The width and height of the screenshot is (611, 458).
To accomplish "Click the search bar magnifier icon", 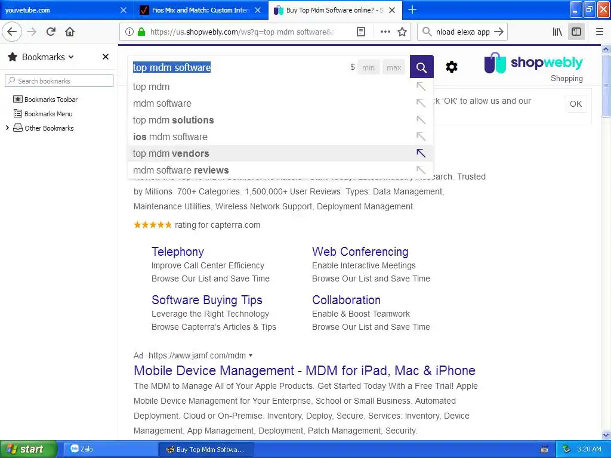I will pyautogui.click(x=427, y=32).
